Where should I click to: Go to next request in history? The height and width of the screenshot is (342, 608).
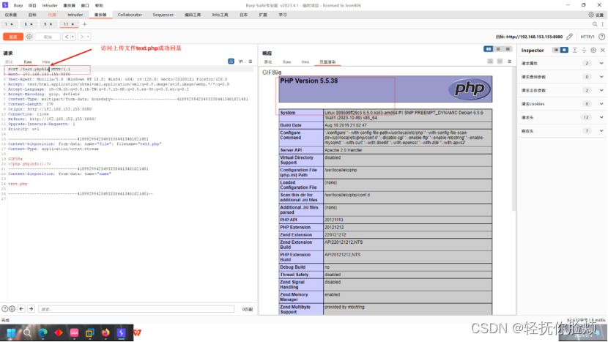[82, 37]
